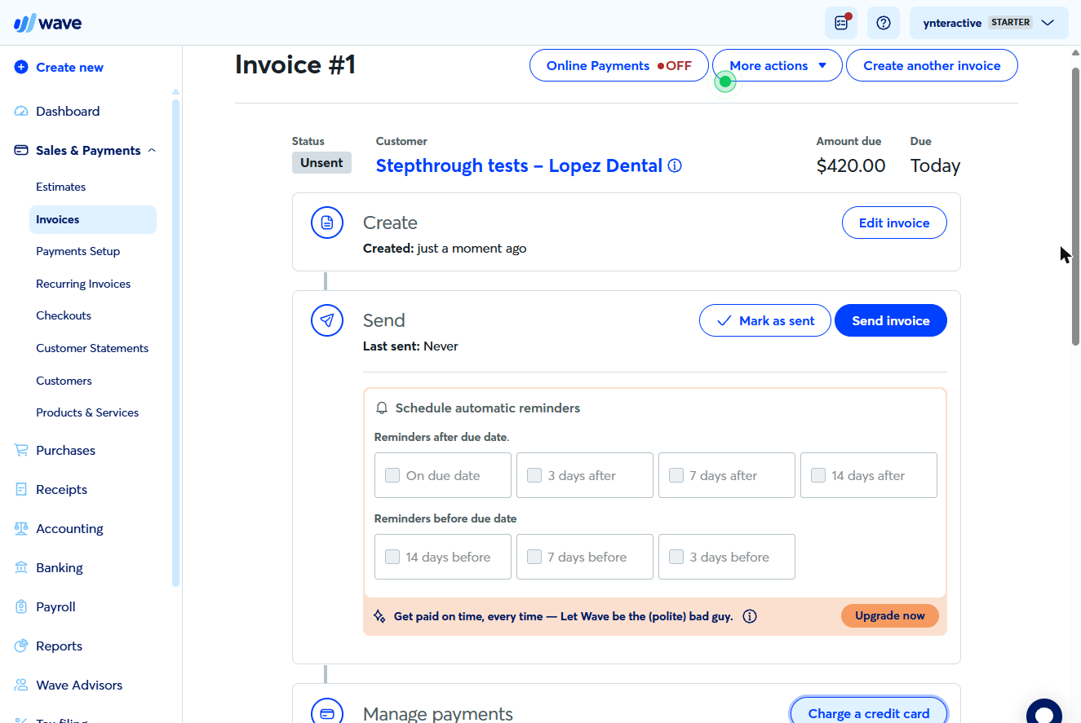Image resolution: width=1081 pixels, height=723 pixels.
Task: Check the 14 days before reminder
Action: [392, 557]
